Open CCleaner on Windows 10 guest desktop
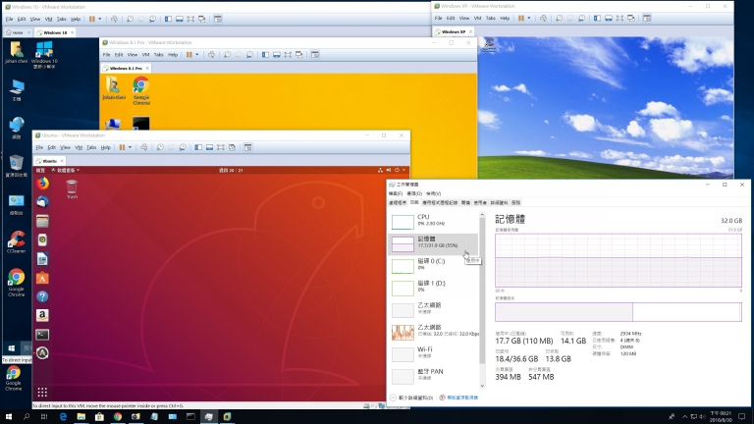 pos(17,241)
